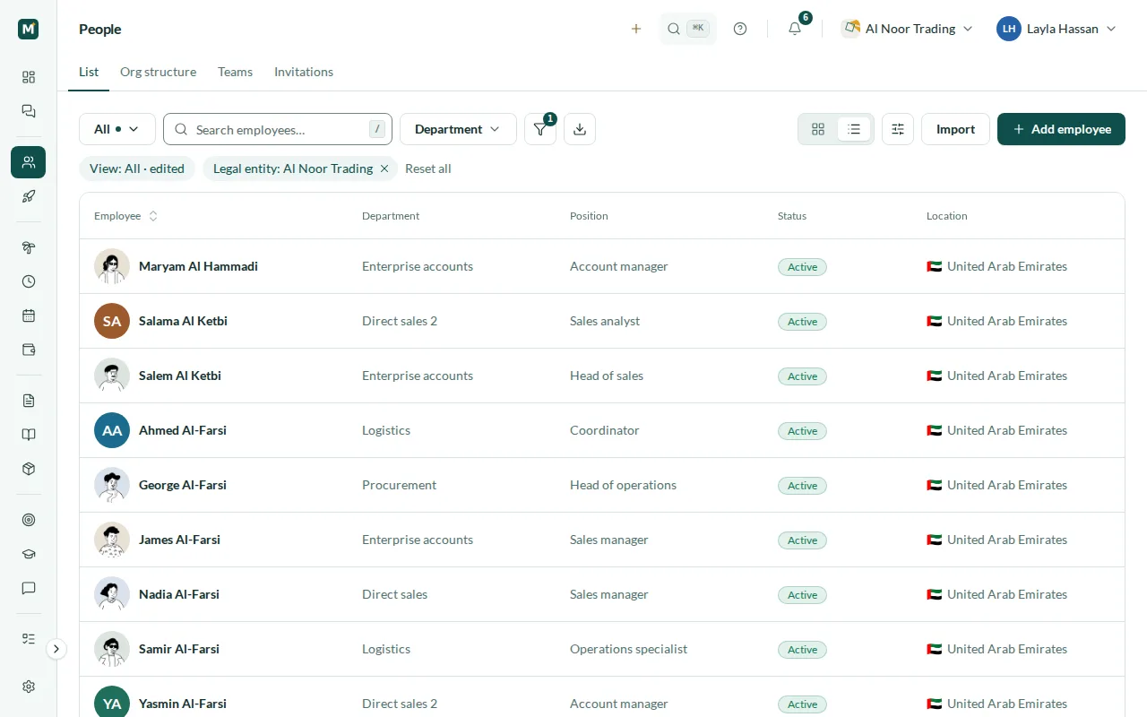This screenshot has height=717, width=1147.
Task: Open the target goals icon in sidebar
Action: (29, 520)
